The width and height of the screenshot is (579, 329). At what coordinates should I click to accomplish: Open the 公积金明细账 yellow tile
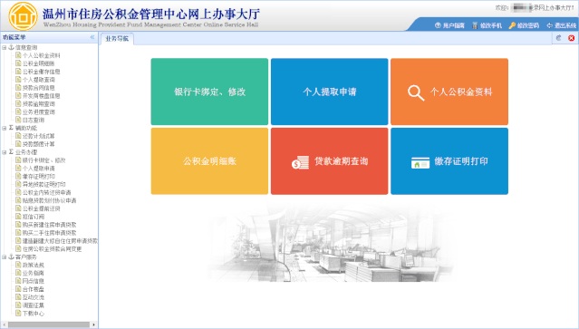point(209,161)
